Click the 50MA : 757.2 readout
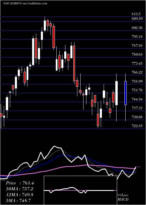 20,189
